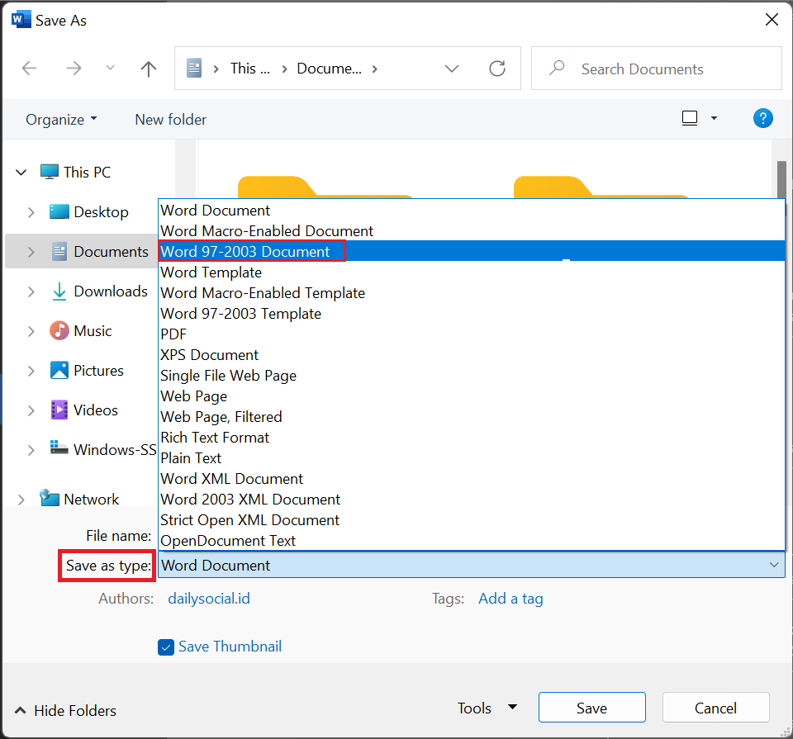Click the Save as type combo box
This screenshot has width=793, height=739.
tap(472, 565)
